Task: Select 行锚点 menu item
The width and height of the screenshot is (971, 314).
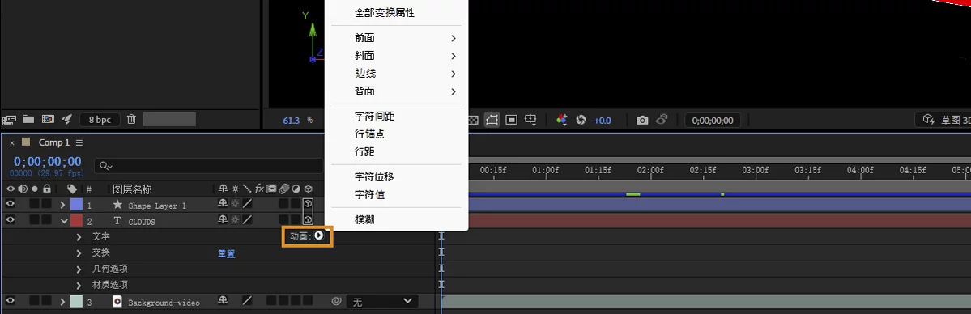Action: pyautogui.click(x=396, y=134)
